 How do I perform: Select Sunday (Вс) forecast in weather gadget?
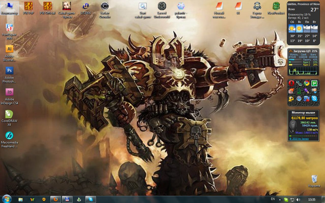coord(300,28)
